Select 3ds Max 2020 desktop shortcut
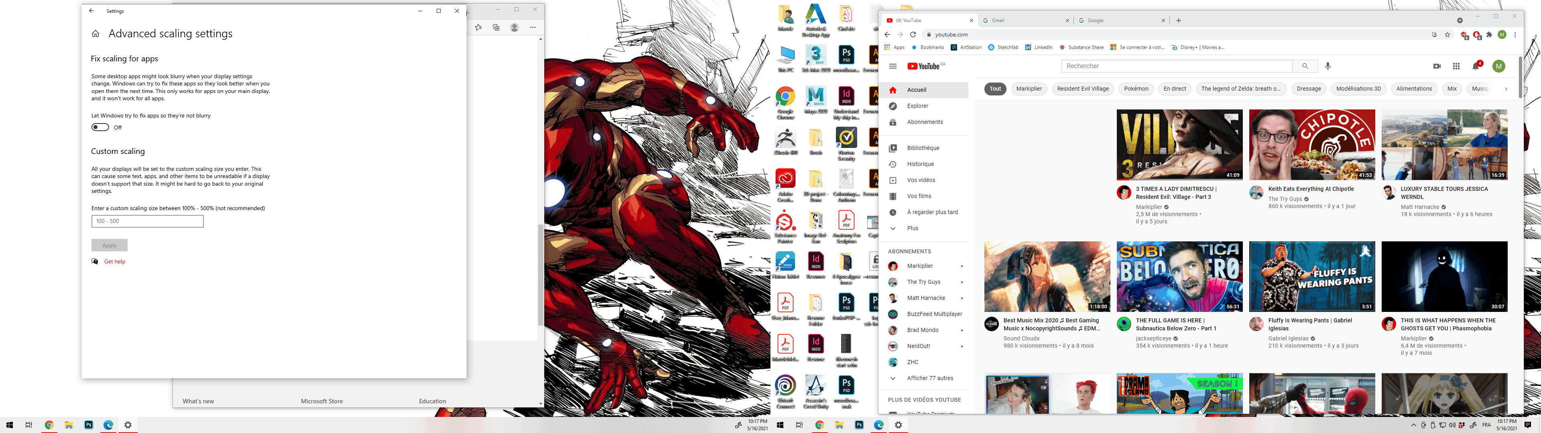 click(815, 59)
